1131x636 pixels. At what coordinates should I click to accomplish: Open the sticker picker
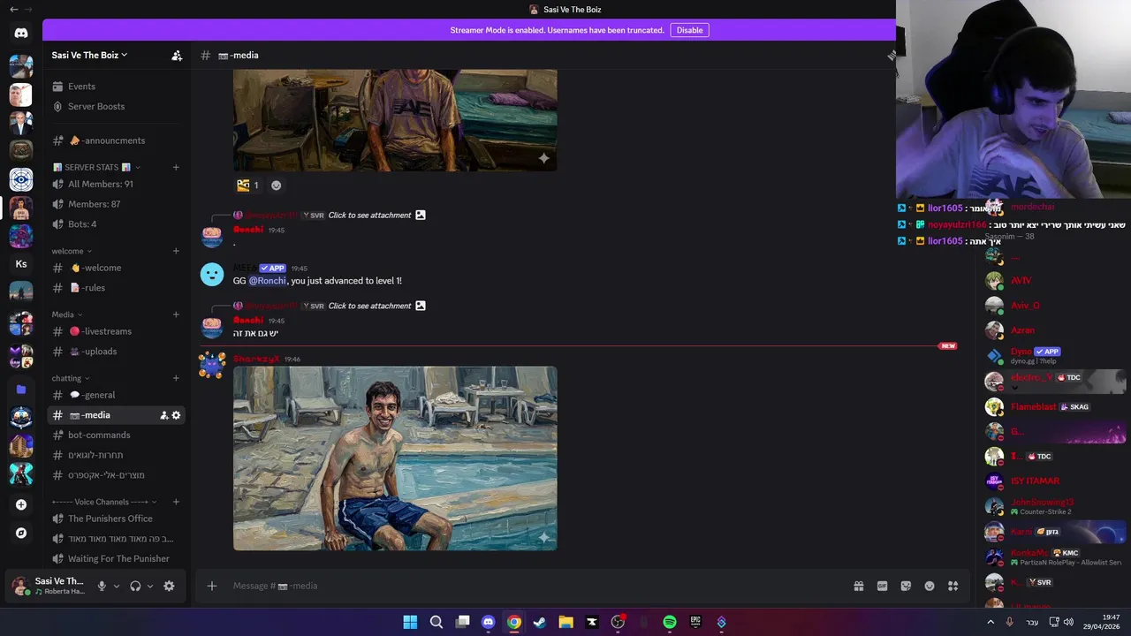[906, 586]
